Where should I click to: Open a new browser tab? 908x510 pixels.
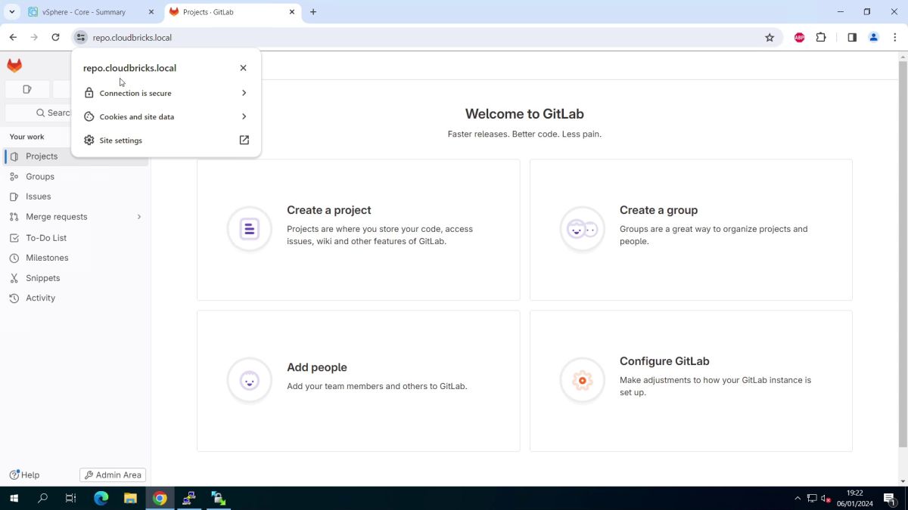click(313, 12)
